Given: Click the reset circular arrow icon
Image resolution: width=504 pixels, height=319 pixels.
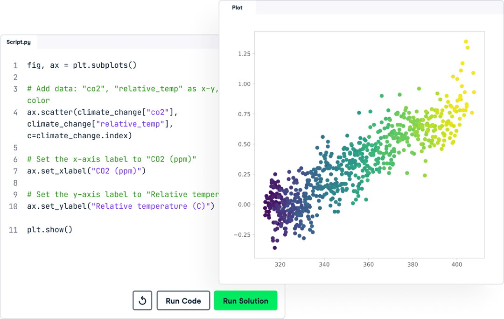Looking at the screenshot, I should pos(142,300).
